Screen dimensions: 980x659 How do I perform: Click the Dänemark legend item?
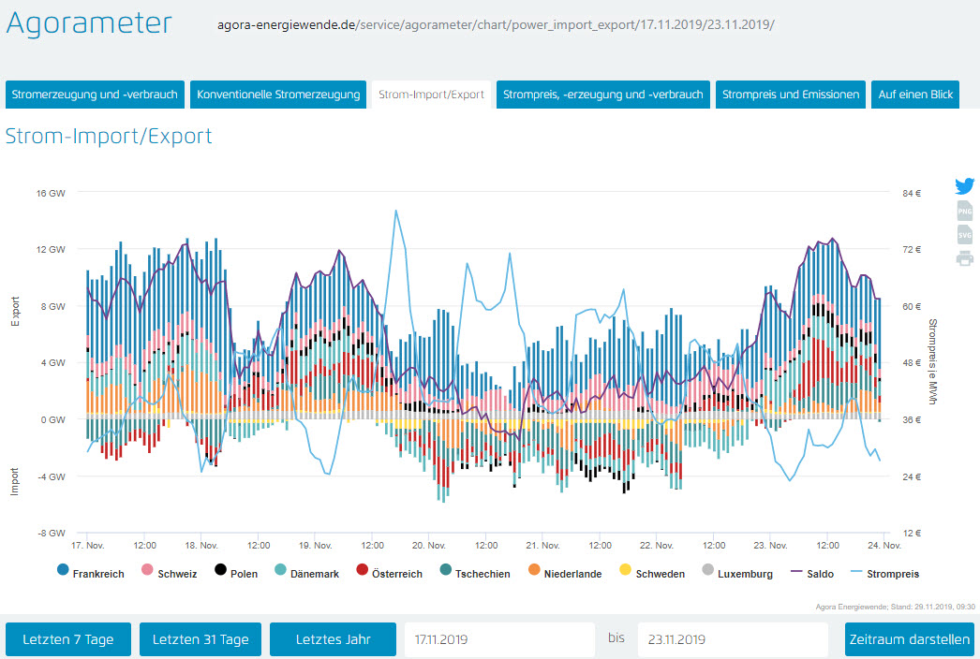(305, 574)
